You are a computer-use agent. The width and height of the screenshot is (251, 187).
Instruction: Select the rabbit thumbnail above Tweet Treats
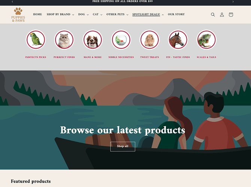tap(149, 40)
